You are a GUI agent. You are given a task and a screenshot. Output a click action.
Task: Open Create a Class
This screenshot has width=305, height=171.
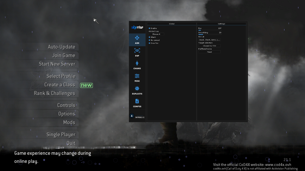(60, 85)
